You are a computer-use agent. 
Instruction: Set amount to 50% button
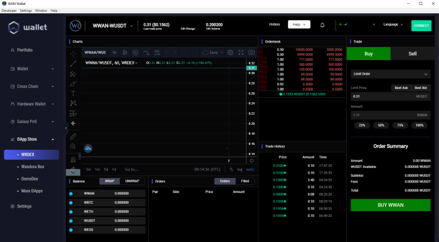point(381,125)
